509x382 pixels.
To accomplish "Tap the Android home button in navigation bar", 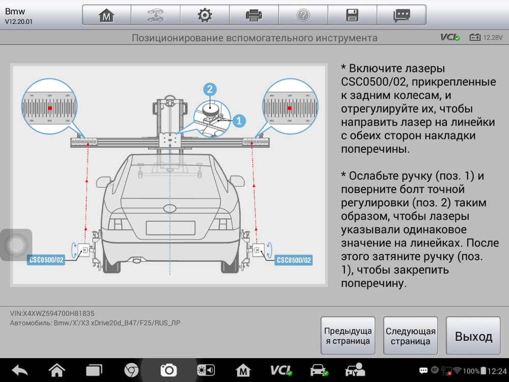I will (57, 370).
